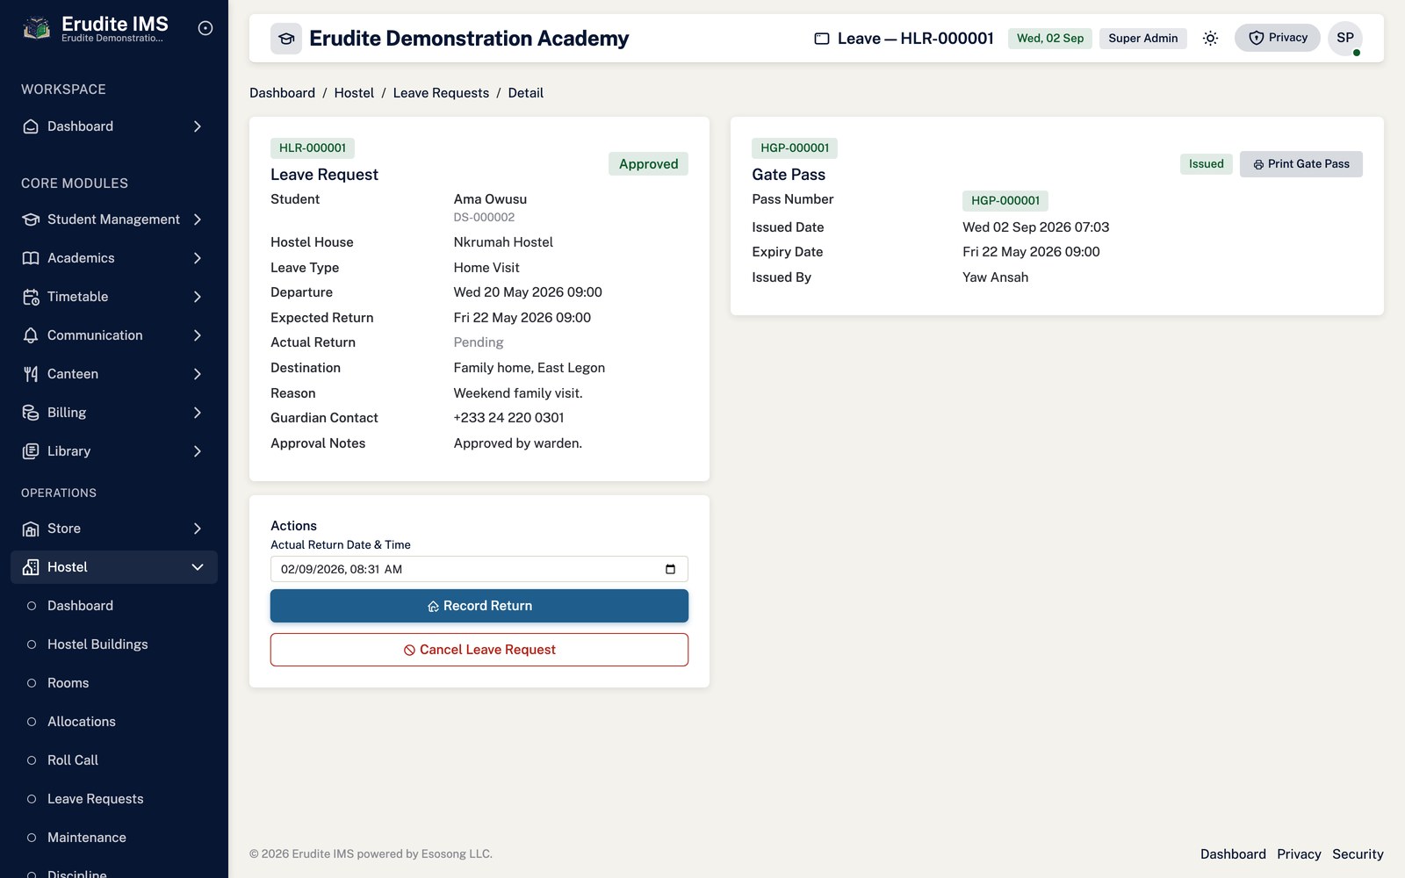Click the sidebar collapse circle icon
1405x878 pixels.
(205, 28)
